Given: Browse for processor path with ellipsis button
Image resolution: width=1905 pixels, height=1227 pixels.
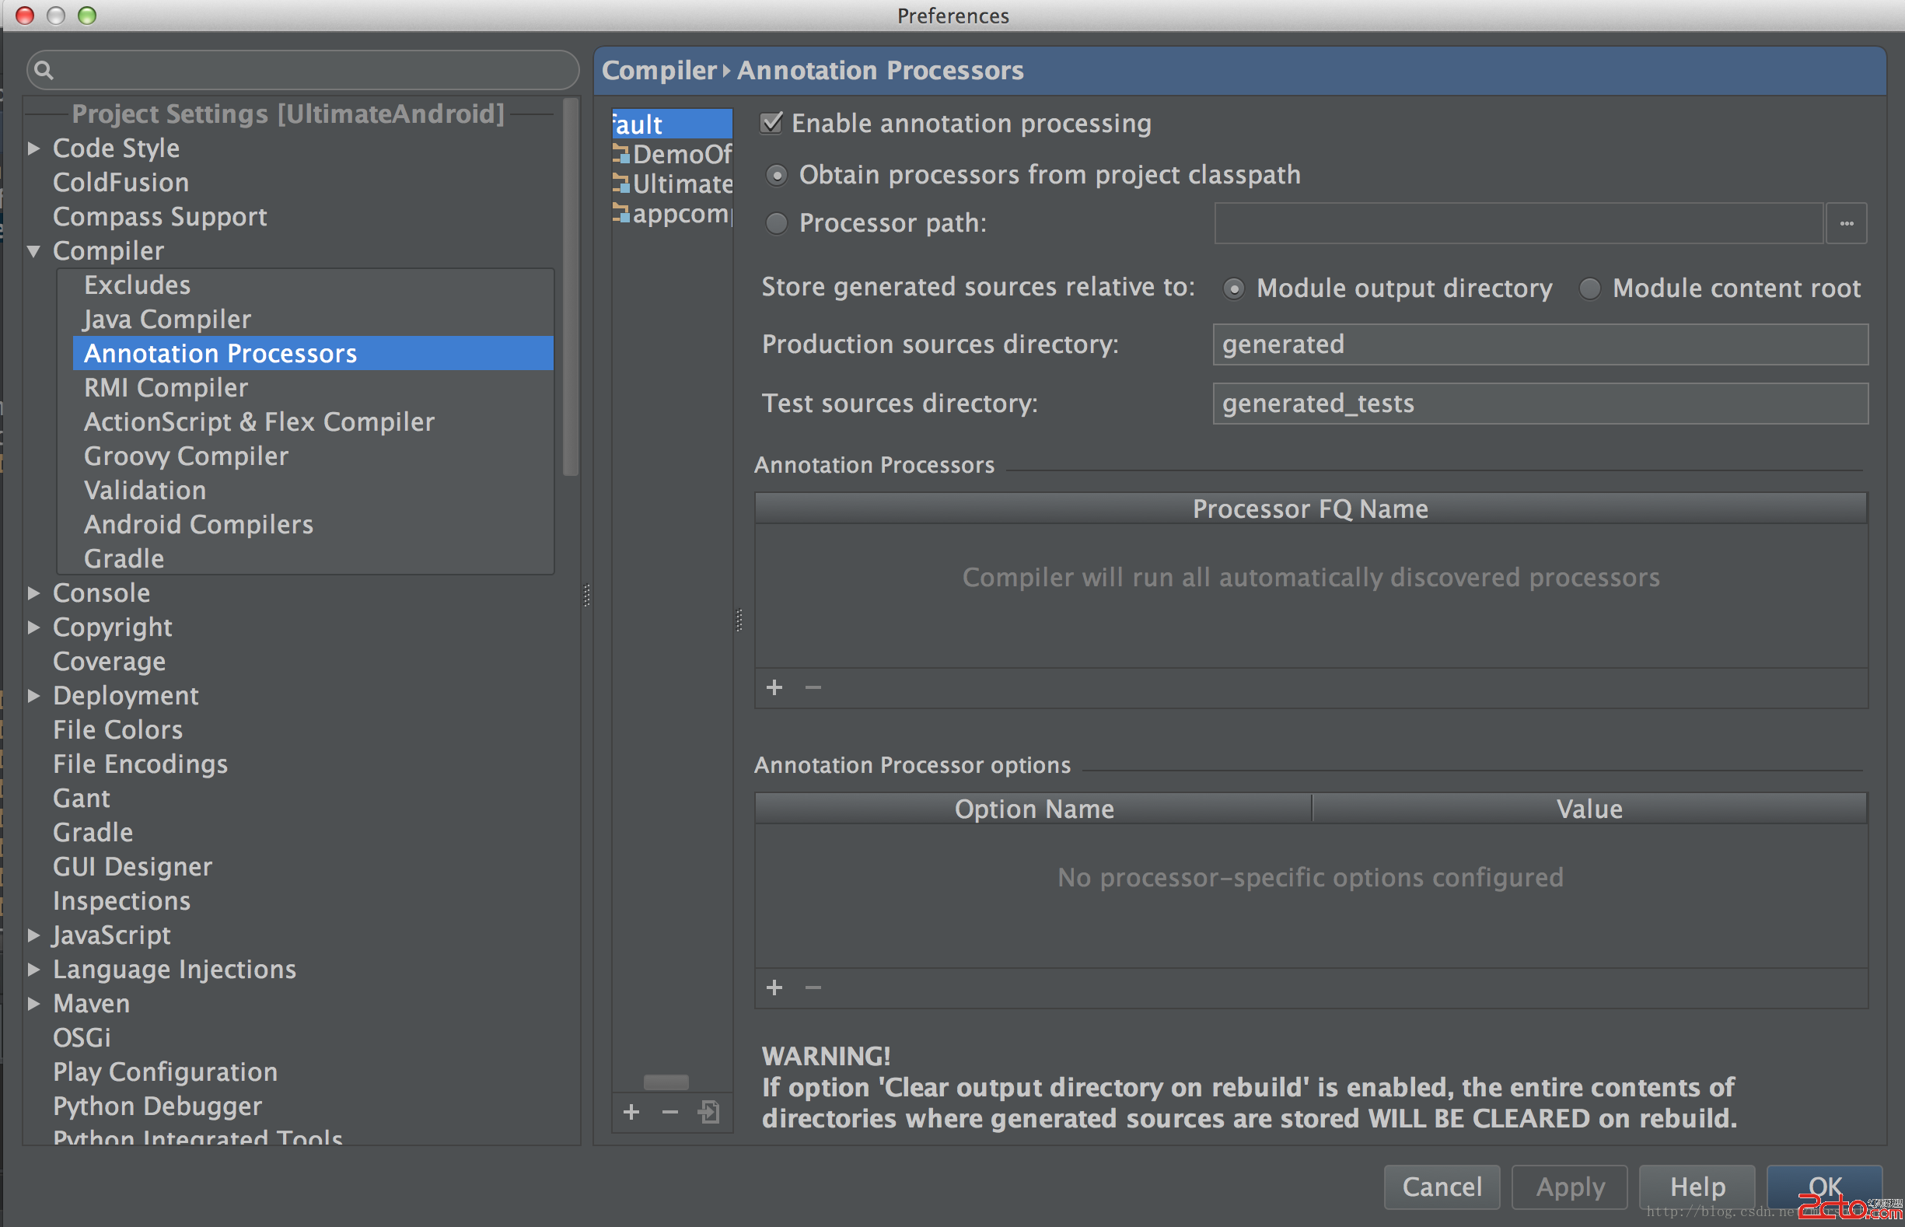Looking at the screenshot, I should [x=1846, y=223].
